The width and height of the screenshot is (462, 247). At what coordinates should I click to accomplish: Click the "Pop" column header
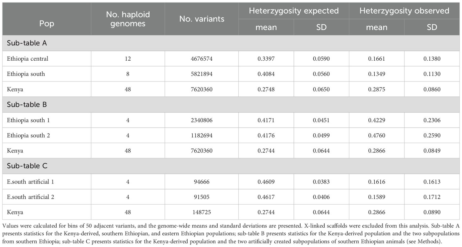pyautogui.click(x=47, y=24)
